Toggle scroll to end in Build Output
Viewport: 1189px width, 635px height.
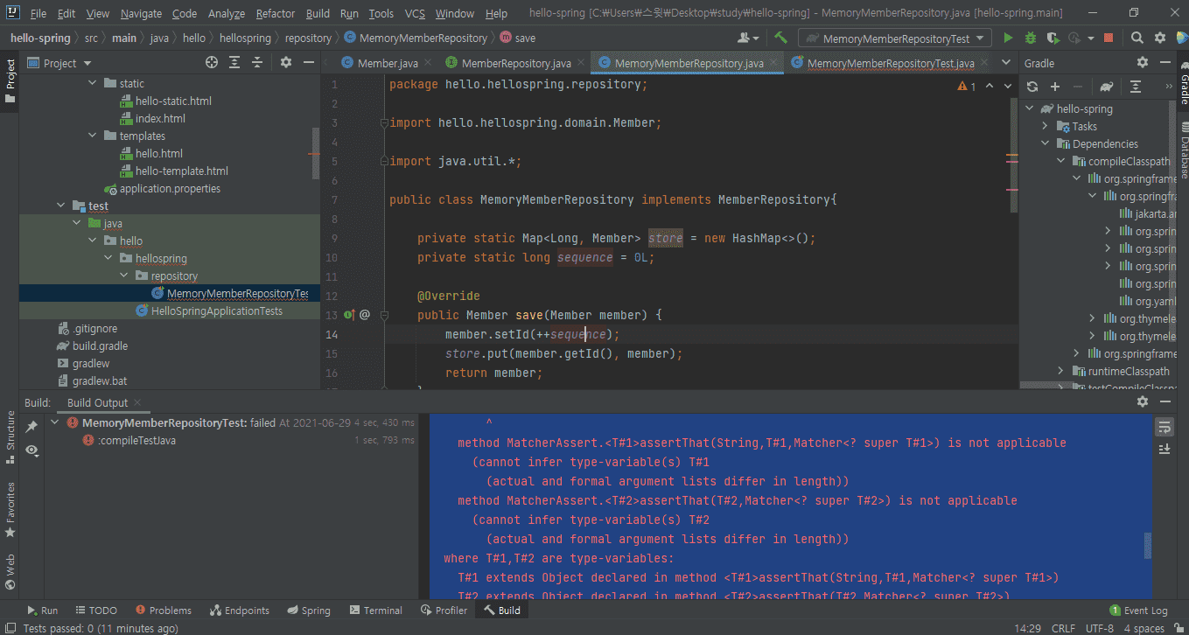click(1165, 449)
